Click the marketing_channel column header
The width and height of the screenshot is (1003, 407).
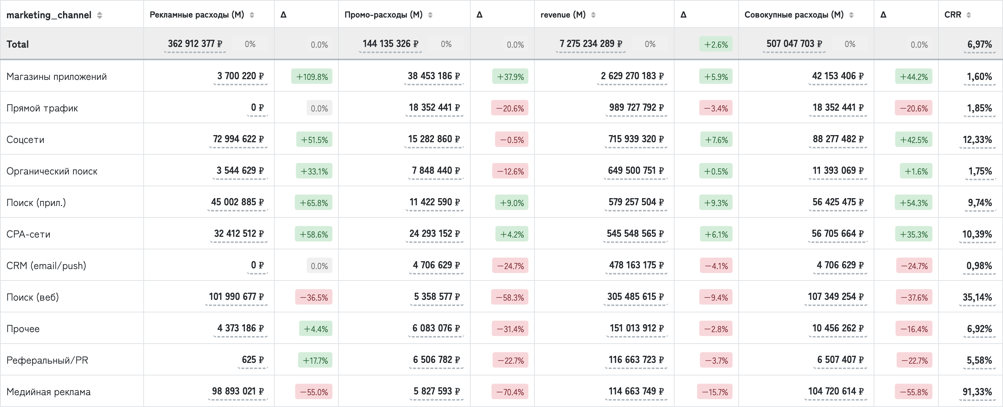pos(49,15)
